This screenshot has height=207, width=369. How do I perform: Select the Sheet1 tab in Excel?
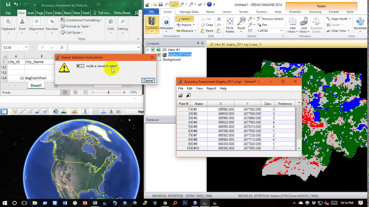pos(36,85)
